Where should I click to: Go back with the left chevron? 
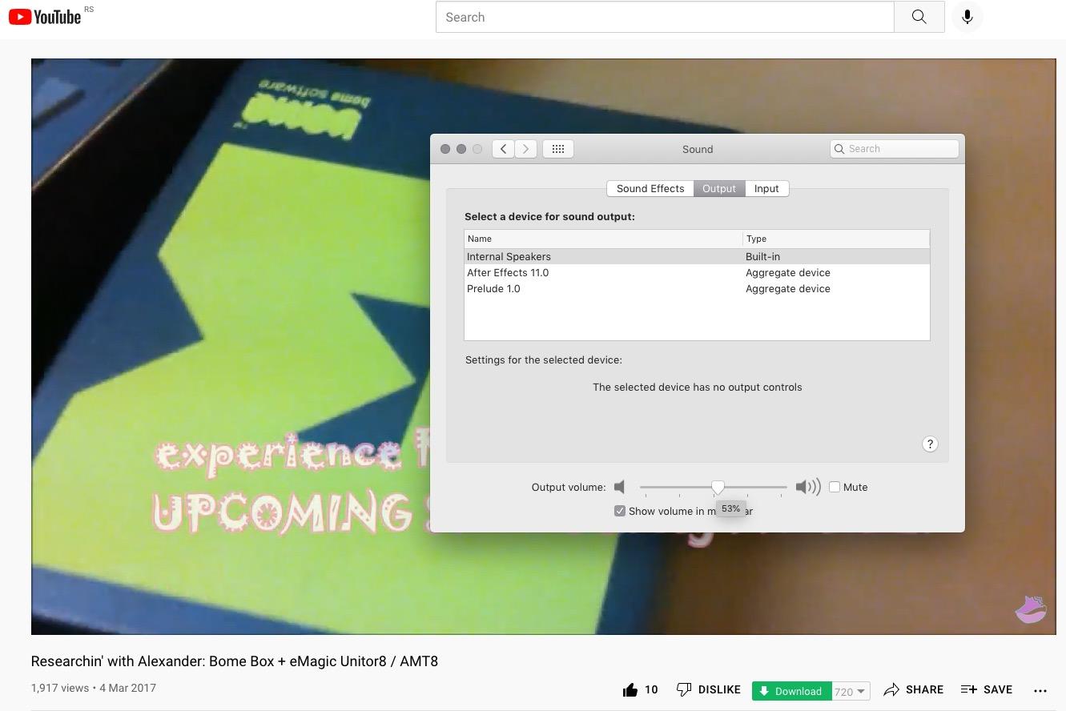click(503, 149)
